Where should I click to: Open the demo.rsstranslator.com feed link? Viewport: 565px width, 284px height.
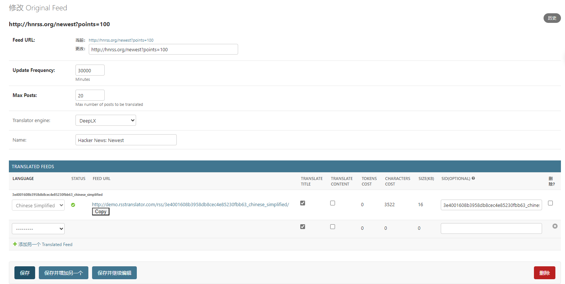click(190, 204)
